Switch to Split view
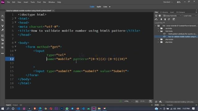Viewport: 198px width, 111px height. coord(99,7)
